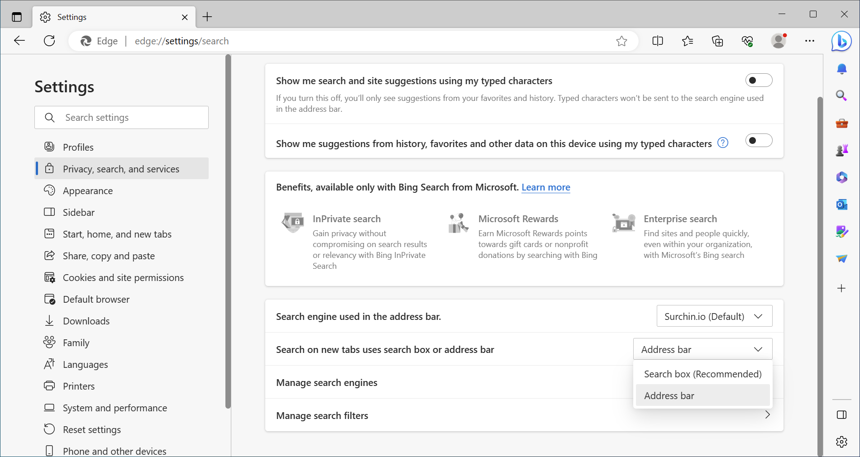
Task: Choose the Address bar option in list
Action: [x=702, y=395]
